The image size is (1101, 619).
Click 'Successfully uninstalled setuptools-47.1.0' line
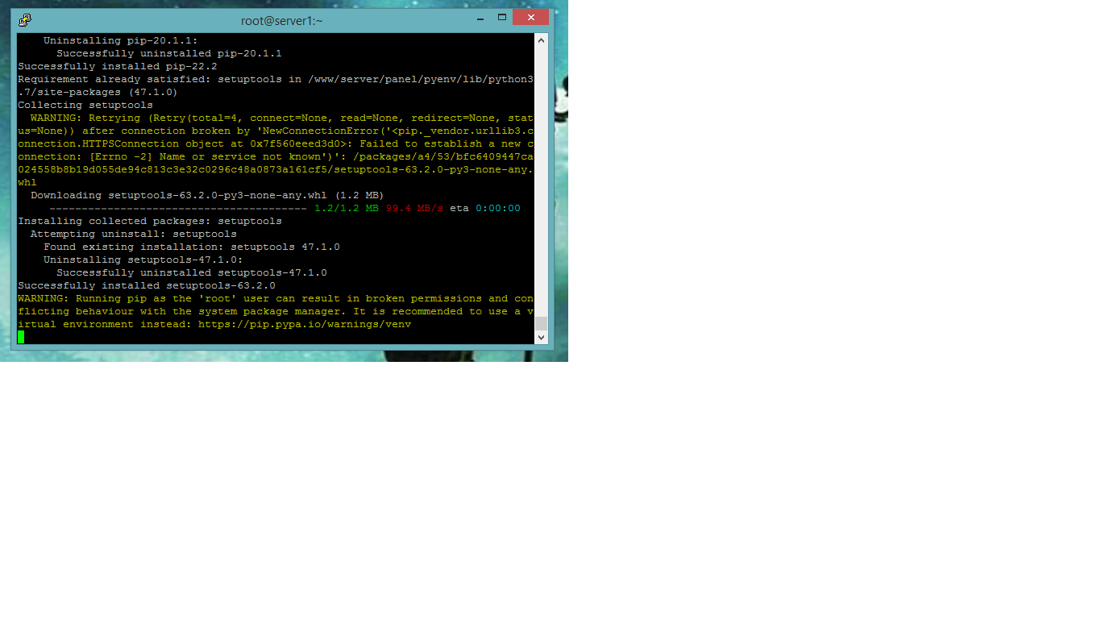[x=192, y=272]
